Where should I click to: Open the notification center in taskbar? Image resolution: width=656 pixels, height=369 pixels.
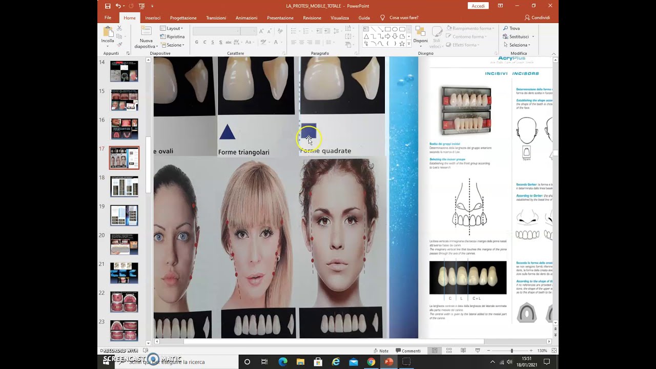coord(546,362)
